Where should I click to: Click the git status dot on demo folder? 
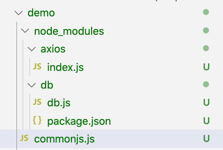point(206,13)
